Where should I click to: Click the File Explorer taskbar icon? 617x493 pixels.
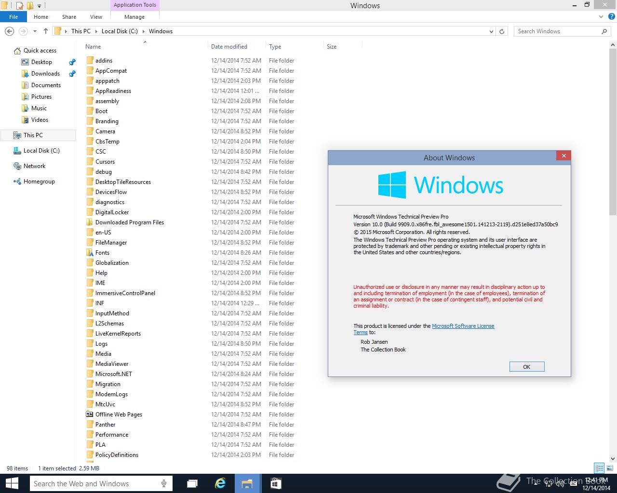tap(247, 483)
